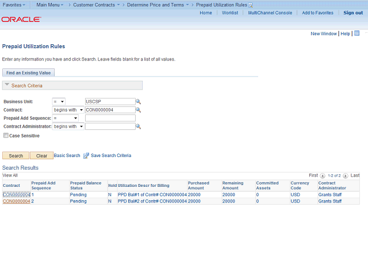Click the page personalize icon next to Help

coord(356,33)
